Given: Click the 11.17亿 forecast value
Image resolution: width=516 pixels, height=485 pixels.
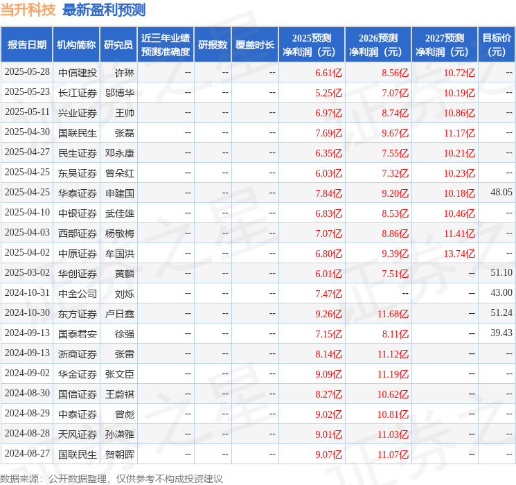Looking at the screenshot, I should click(x=459, y=133).
